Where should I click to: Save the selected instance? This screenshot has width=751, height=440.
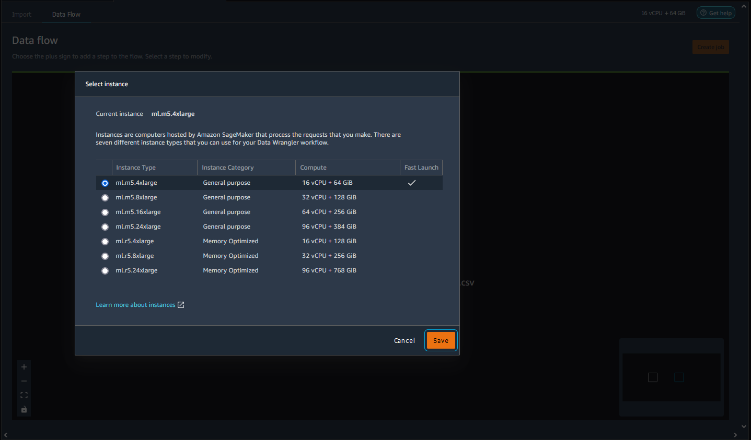(441, 340)
